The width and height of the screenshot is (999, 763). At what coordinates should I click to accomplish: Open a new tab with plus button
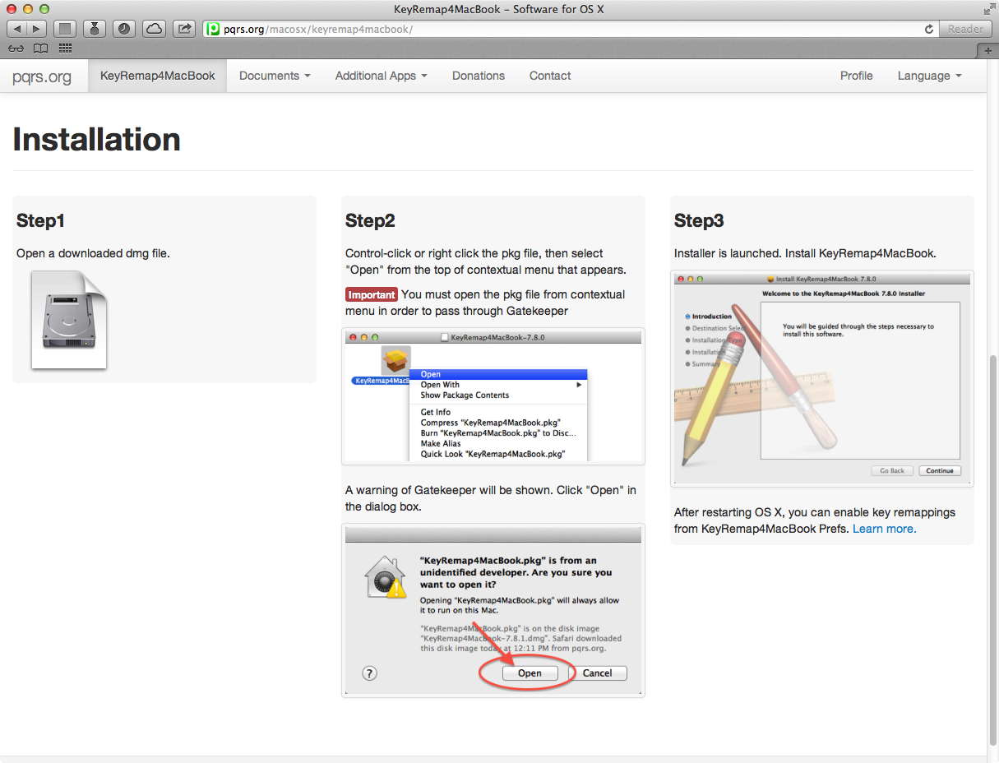(x=989, y=50)
